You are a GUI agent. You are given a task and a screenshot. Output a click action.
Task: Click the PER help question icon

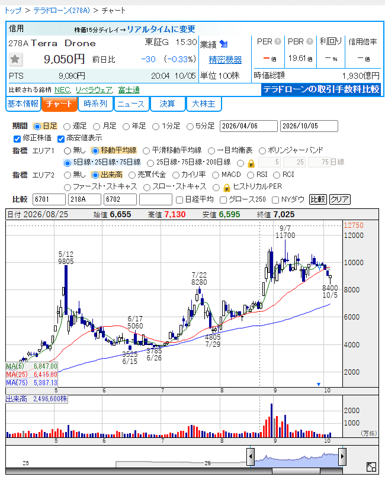[278, 41]
